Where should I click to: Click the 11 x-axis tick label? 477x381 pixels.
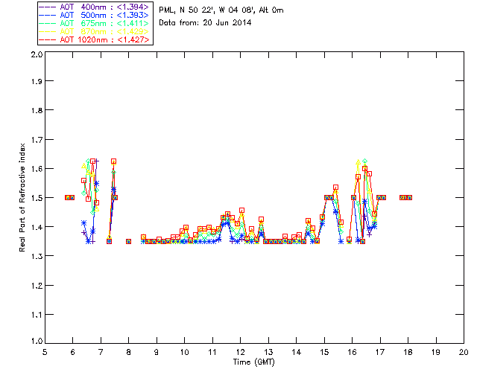(212, 352)
